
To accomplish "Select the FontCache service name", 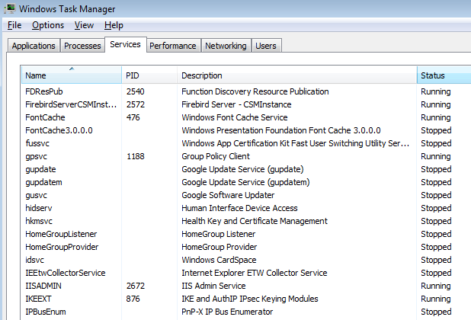I will point(45,117).
